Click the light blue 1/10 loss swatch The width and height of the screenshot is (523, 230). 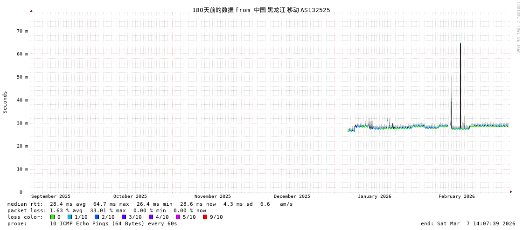pyautogui.click(x=70, y=217)
